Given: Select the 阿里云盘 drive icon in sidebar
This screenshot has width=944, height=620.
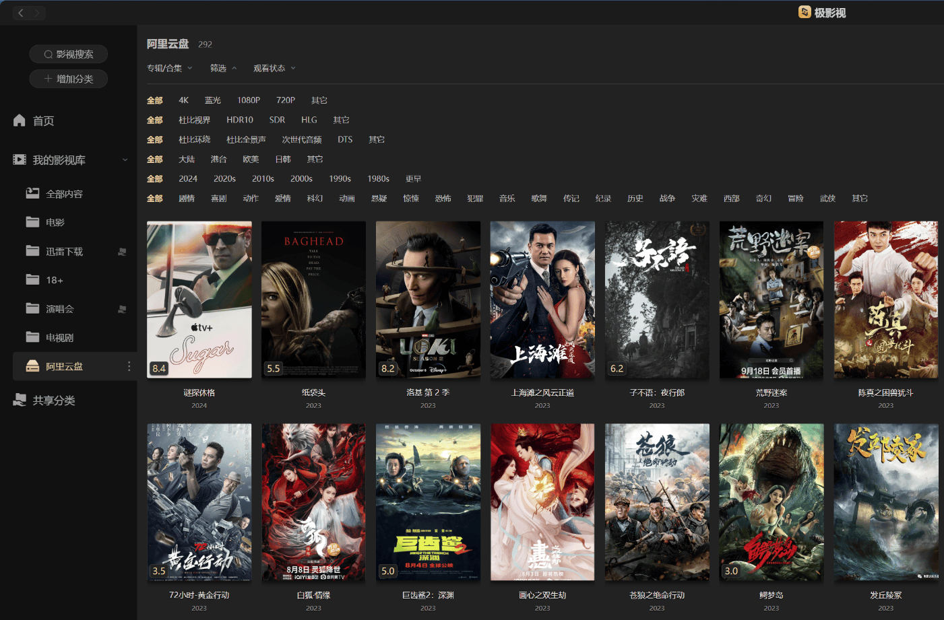Looking at the screenshot, I should coord(32,366).
